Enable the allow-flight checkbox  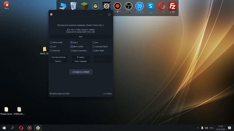94,51
